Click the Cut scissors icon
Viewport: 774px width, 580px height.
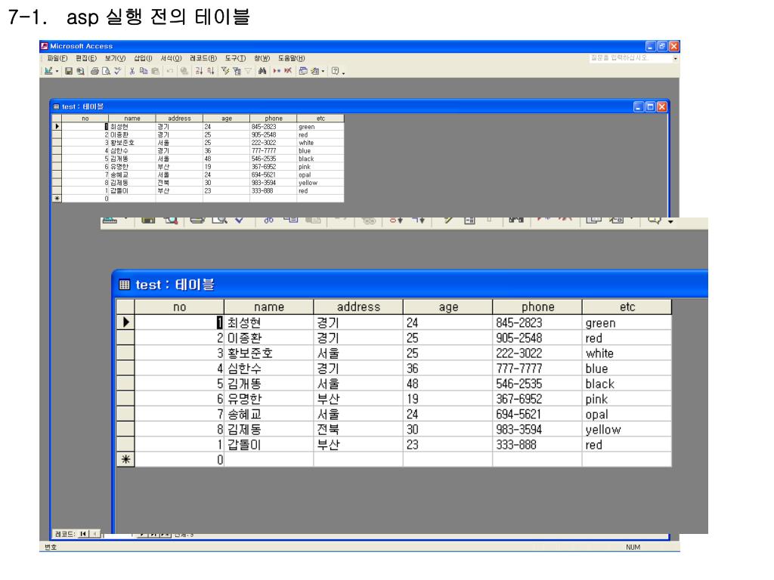pyautogui.click(x=132, y=71)
